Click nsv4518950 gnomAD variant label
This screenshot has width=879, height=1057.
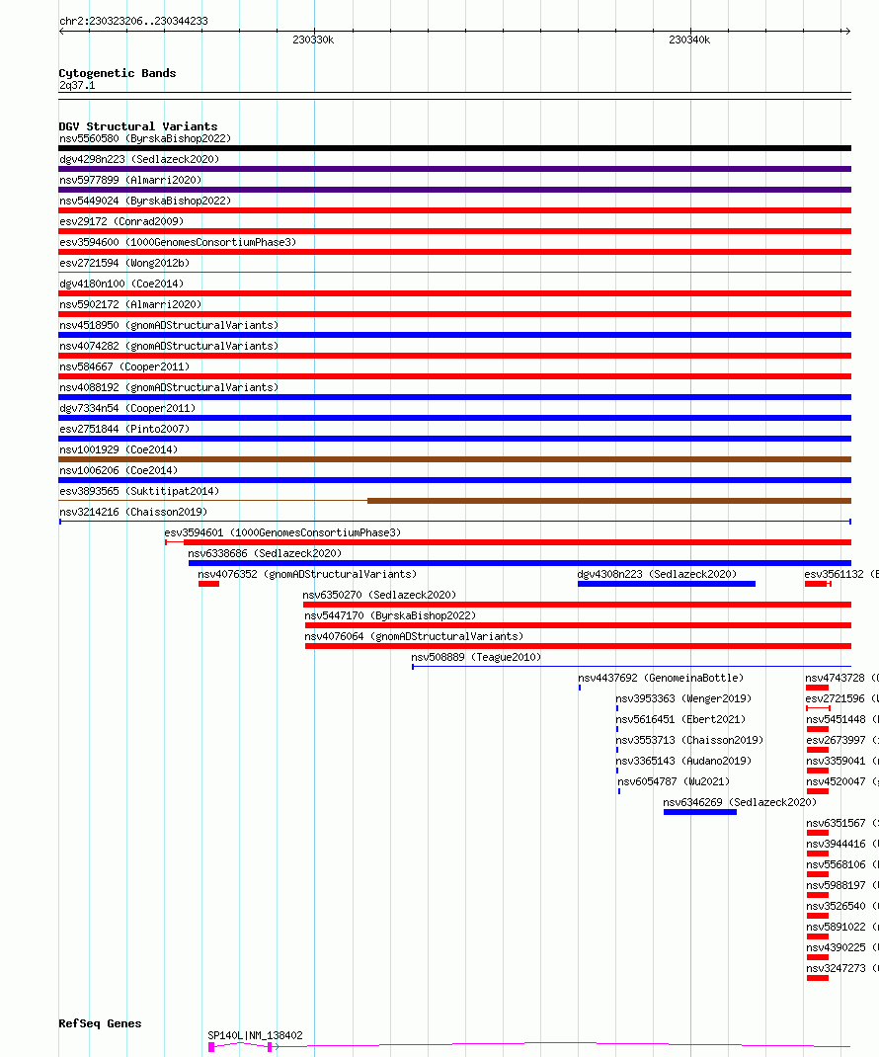169,325
